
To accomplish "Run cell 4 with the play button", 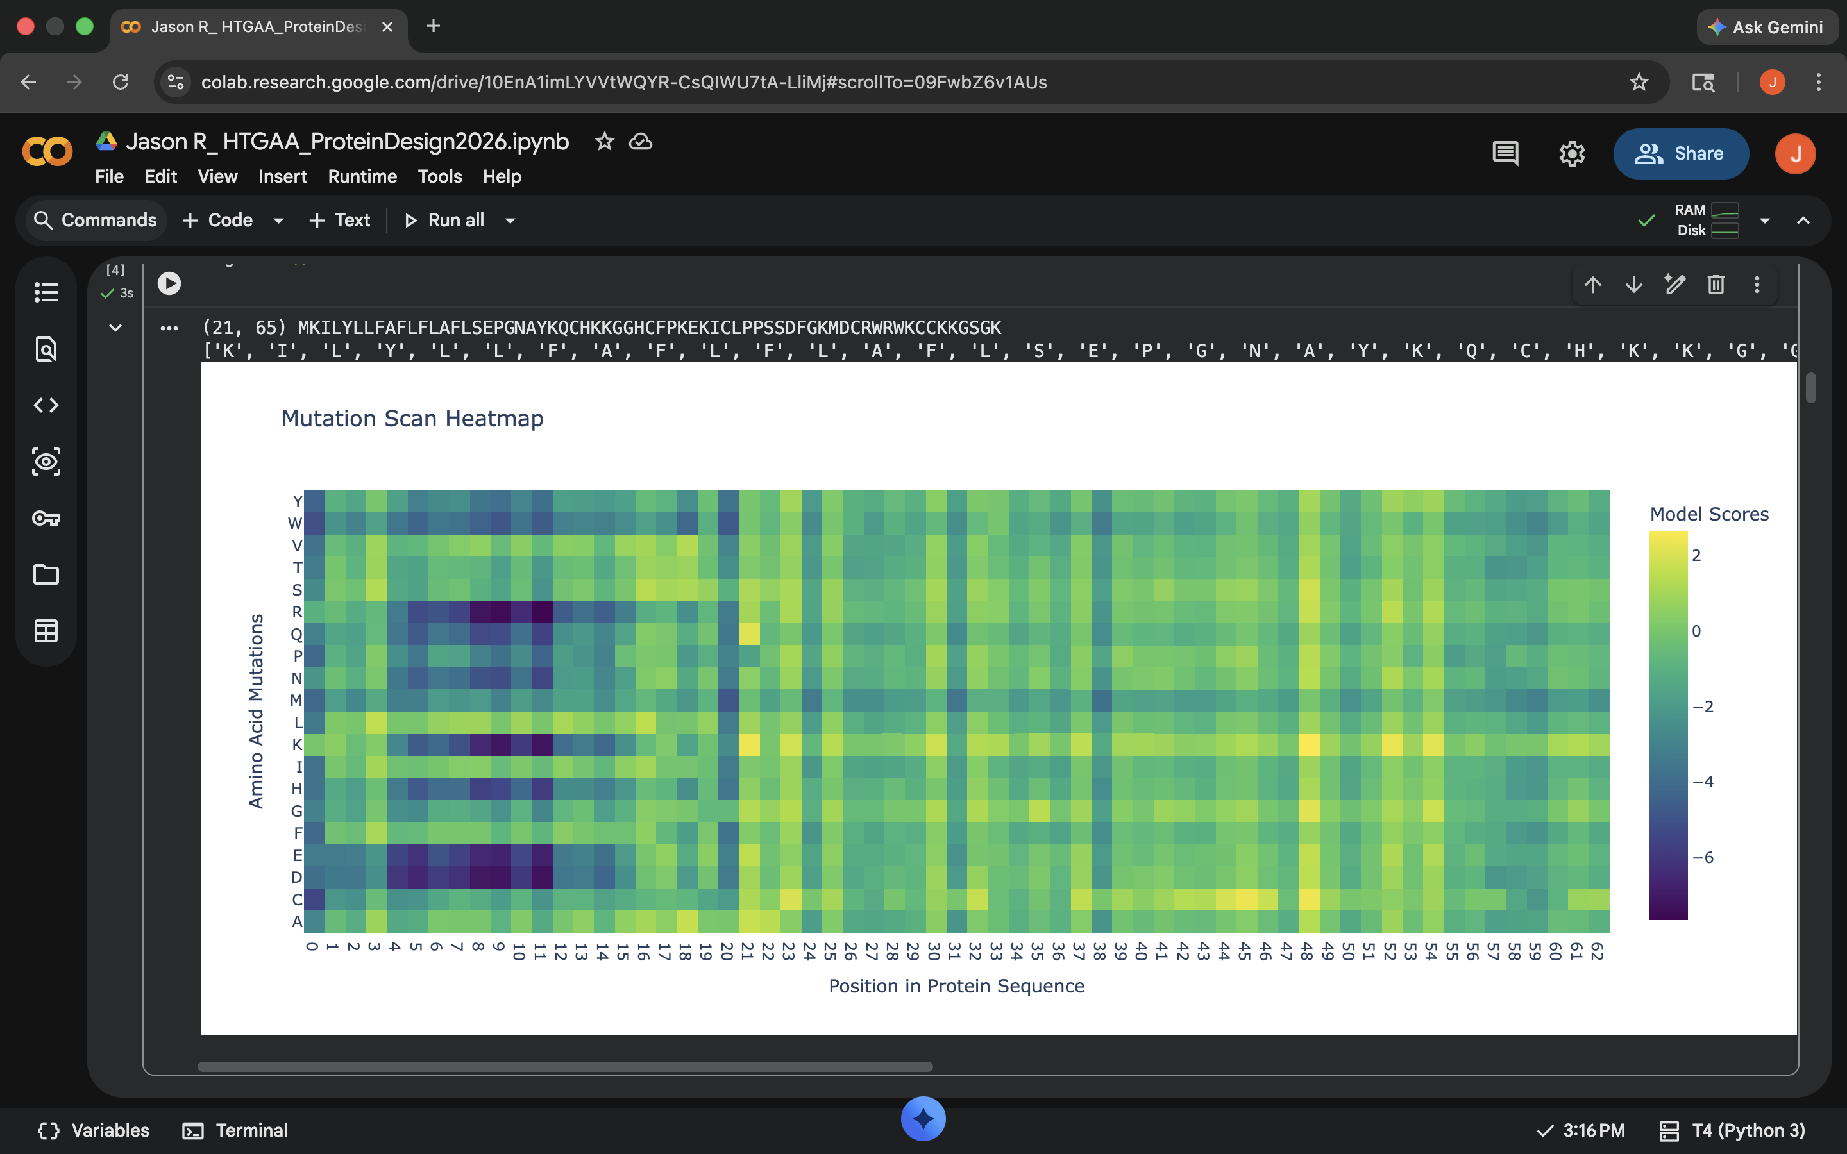I will 169,284.
